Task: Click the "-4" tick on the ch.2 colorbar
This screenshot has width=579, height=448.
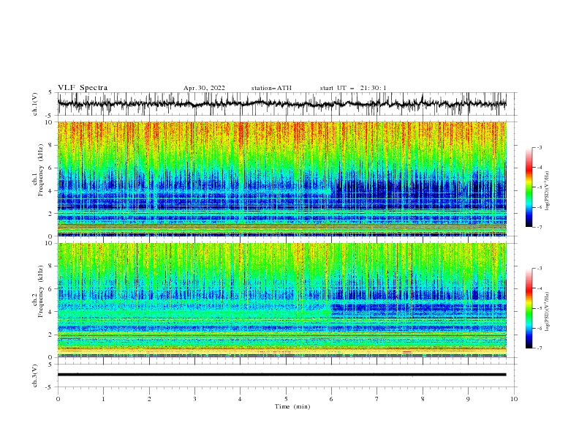Action: coord(539,288)
